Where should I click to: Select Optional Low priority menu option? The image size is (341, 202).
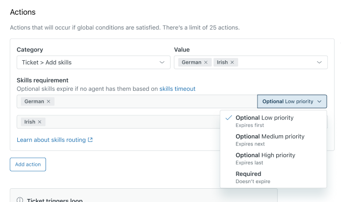pyautogui.click(x=273, y=121)
